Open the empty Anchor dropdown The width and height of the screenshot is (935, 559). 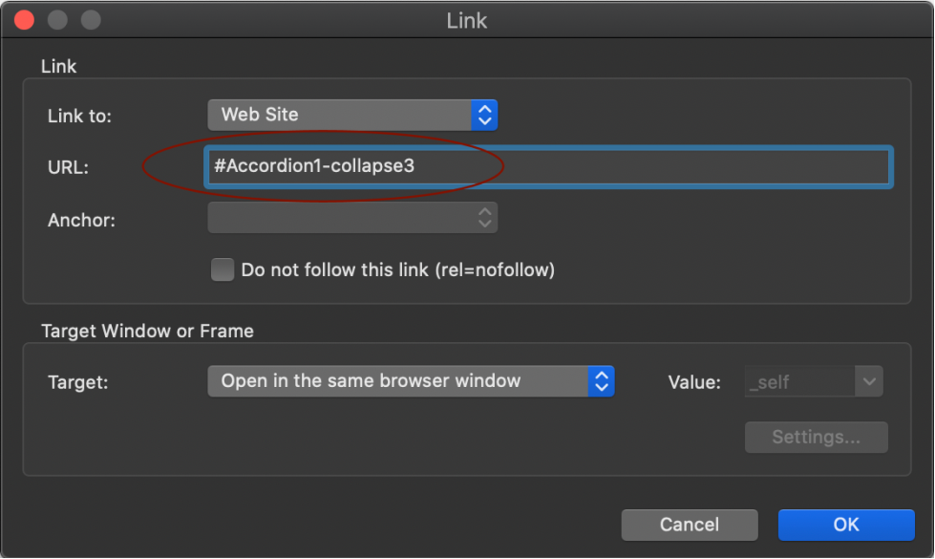[x=351, y=218]
